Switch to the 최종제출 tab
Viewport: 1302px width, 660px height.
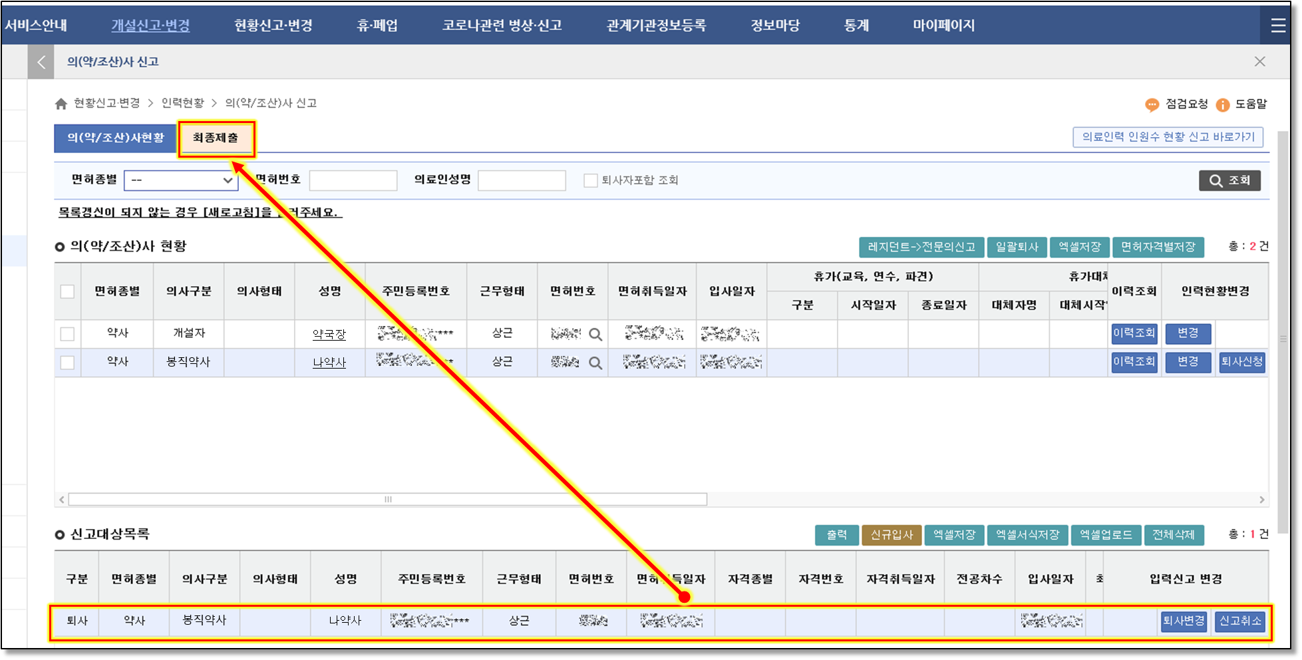(216, 138)
